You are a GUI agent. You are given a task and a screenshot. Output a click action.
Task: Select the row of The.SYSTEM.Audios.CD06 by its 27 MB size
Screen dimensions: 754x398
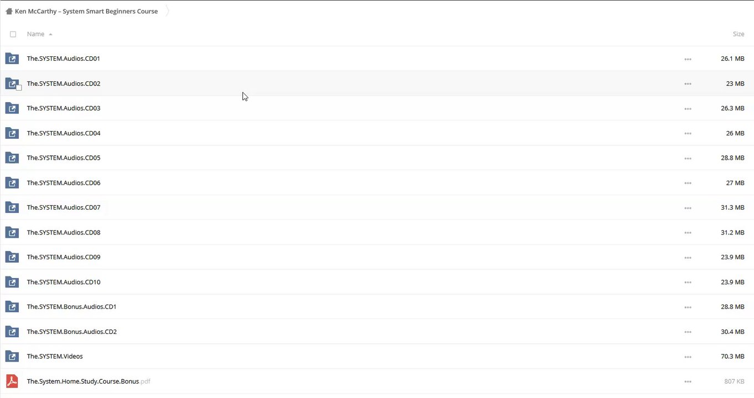click(x=735, y=183)
